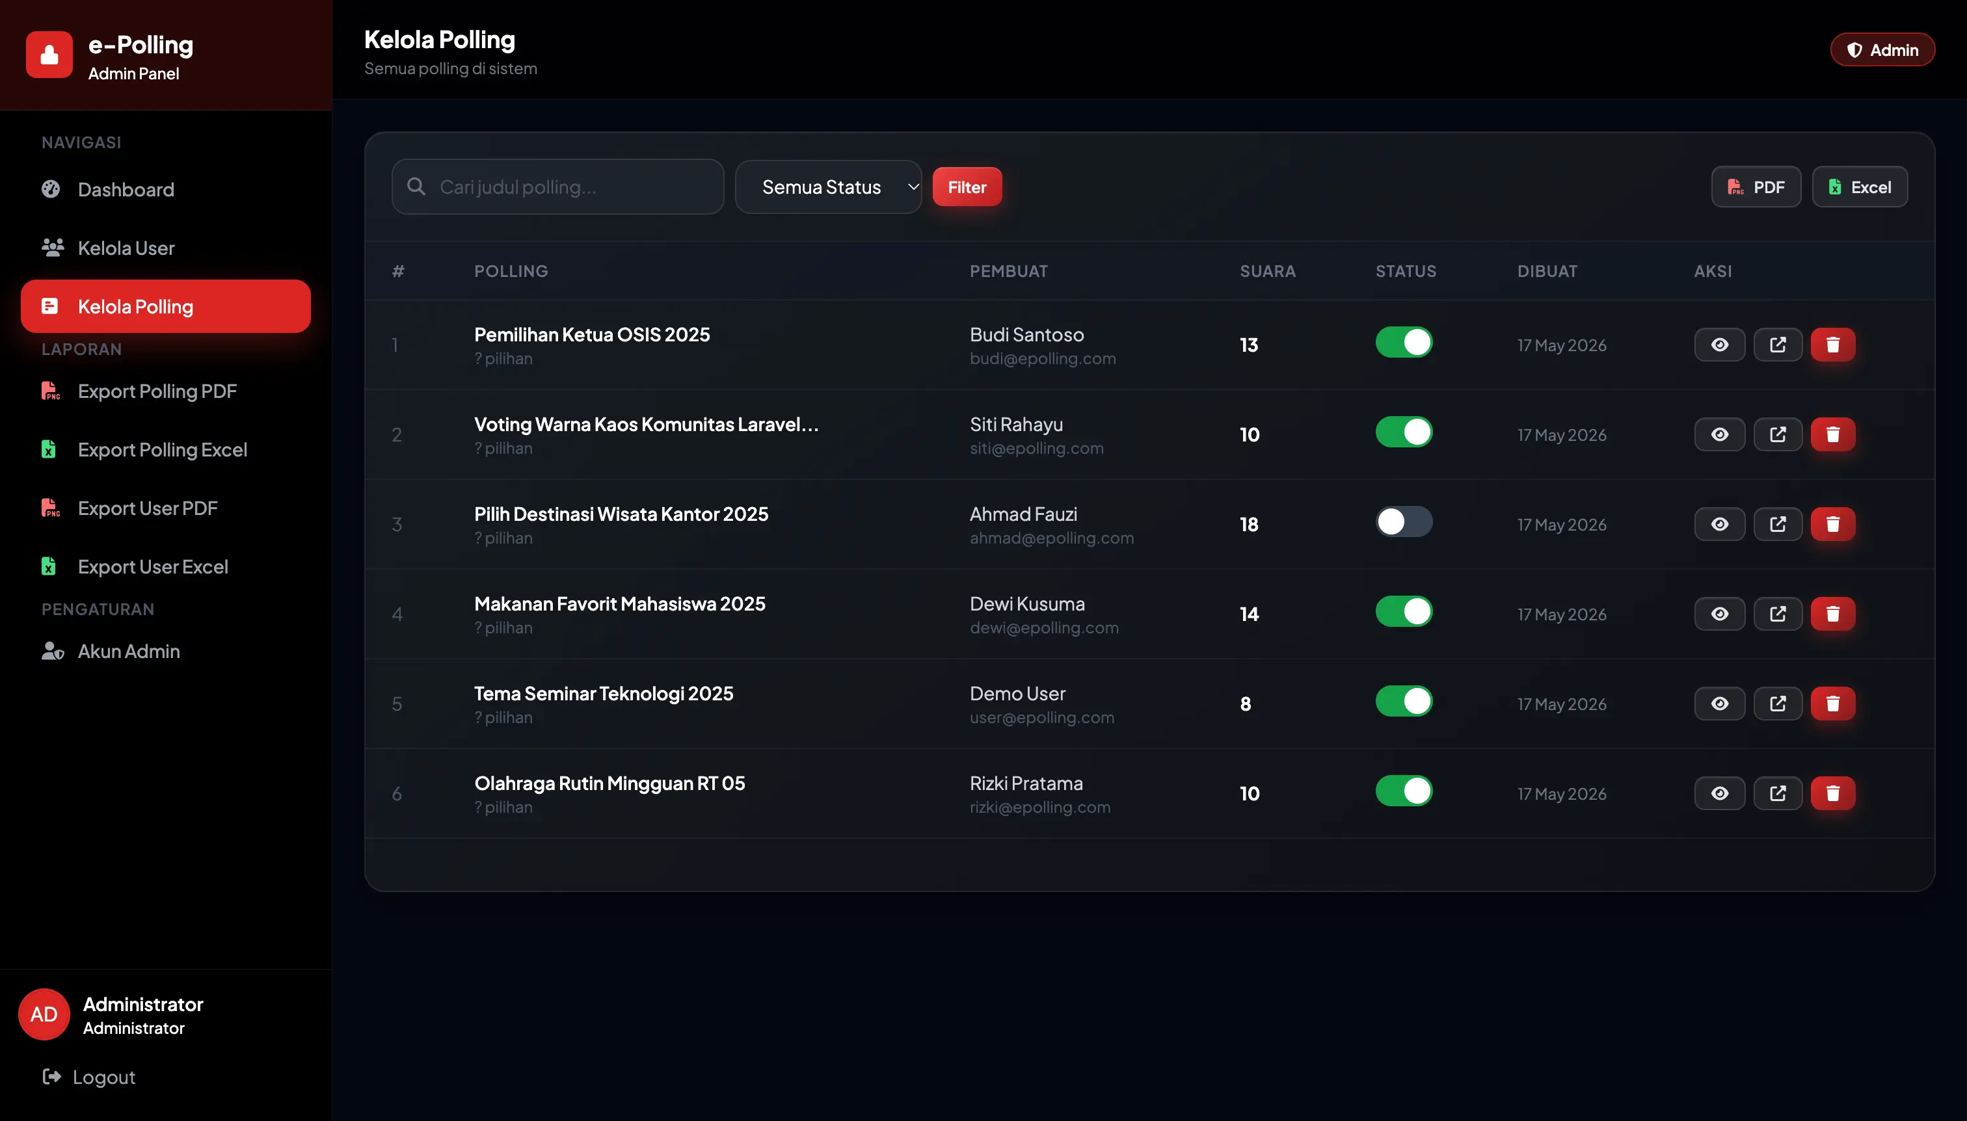Focus the Cari judul polling search field
This screenshot has height=1121, width=1967.
[x=557, y=187]
